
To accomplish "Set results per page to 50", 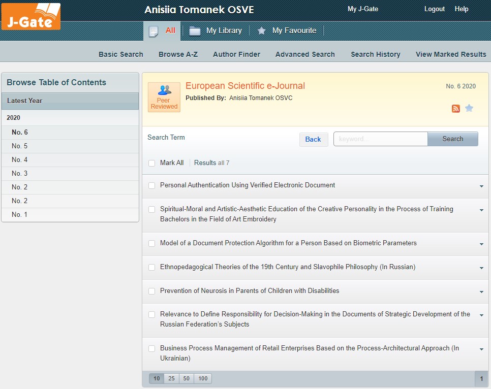I will pyautogui.click(x=187, y=378).
